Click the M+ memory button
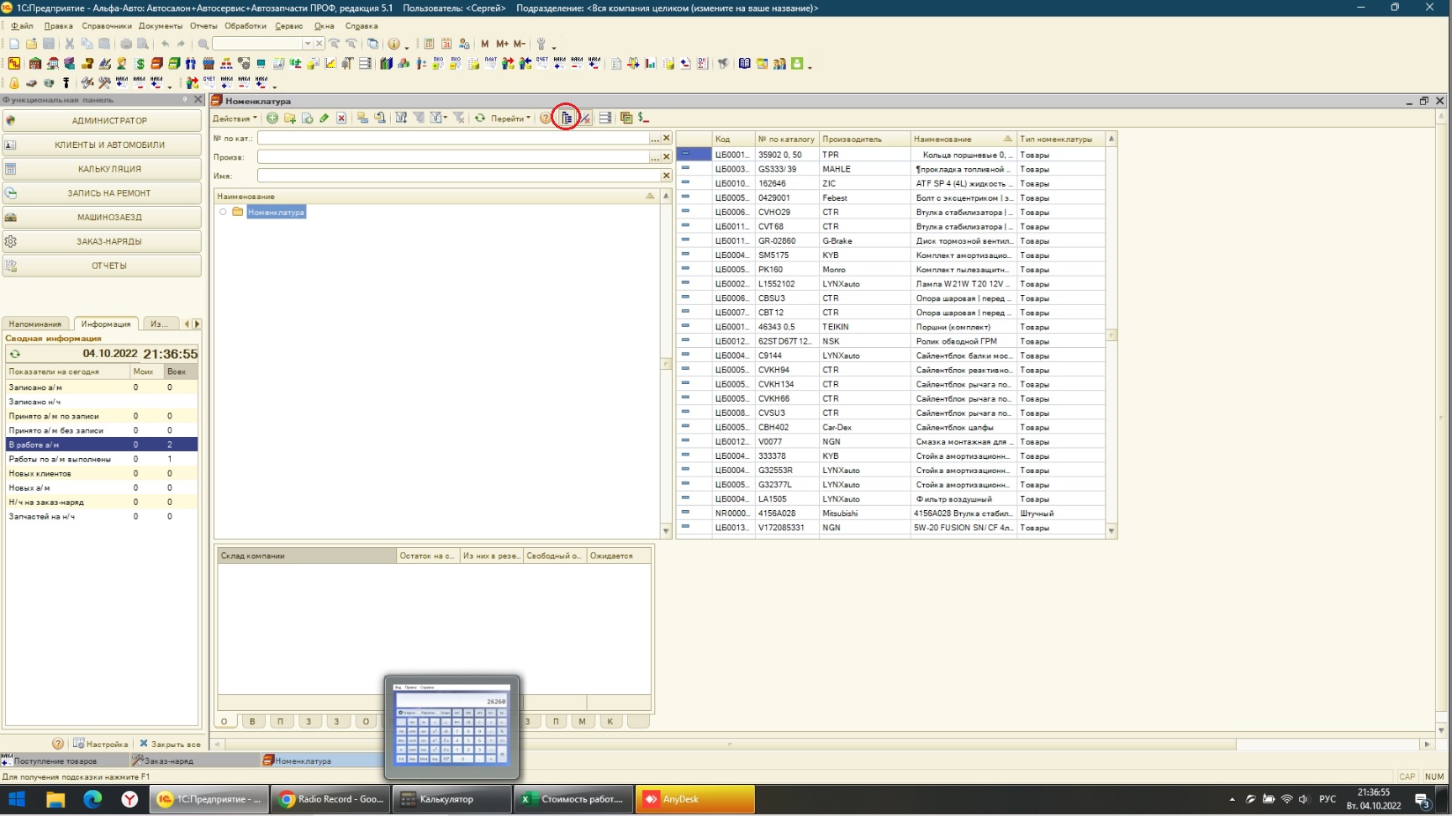This screenshot has width=1452, height=816. [502, 44]
